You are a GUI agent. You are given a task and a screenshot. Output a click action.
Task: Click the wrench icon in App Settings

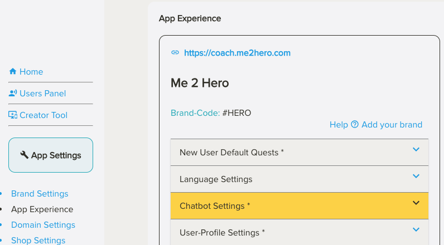(25, 155)
